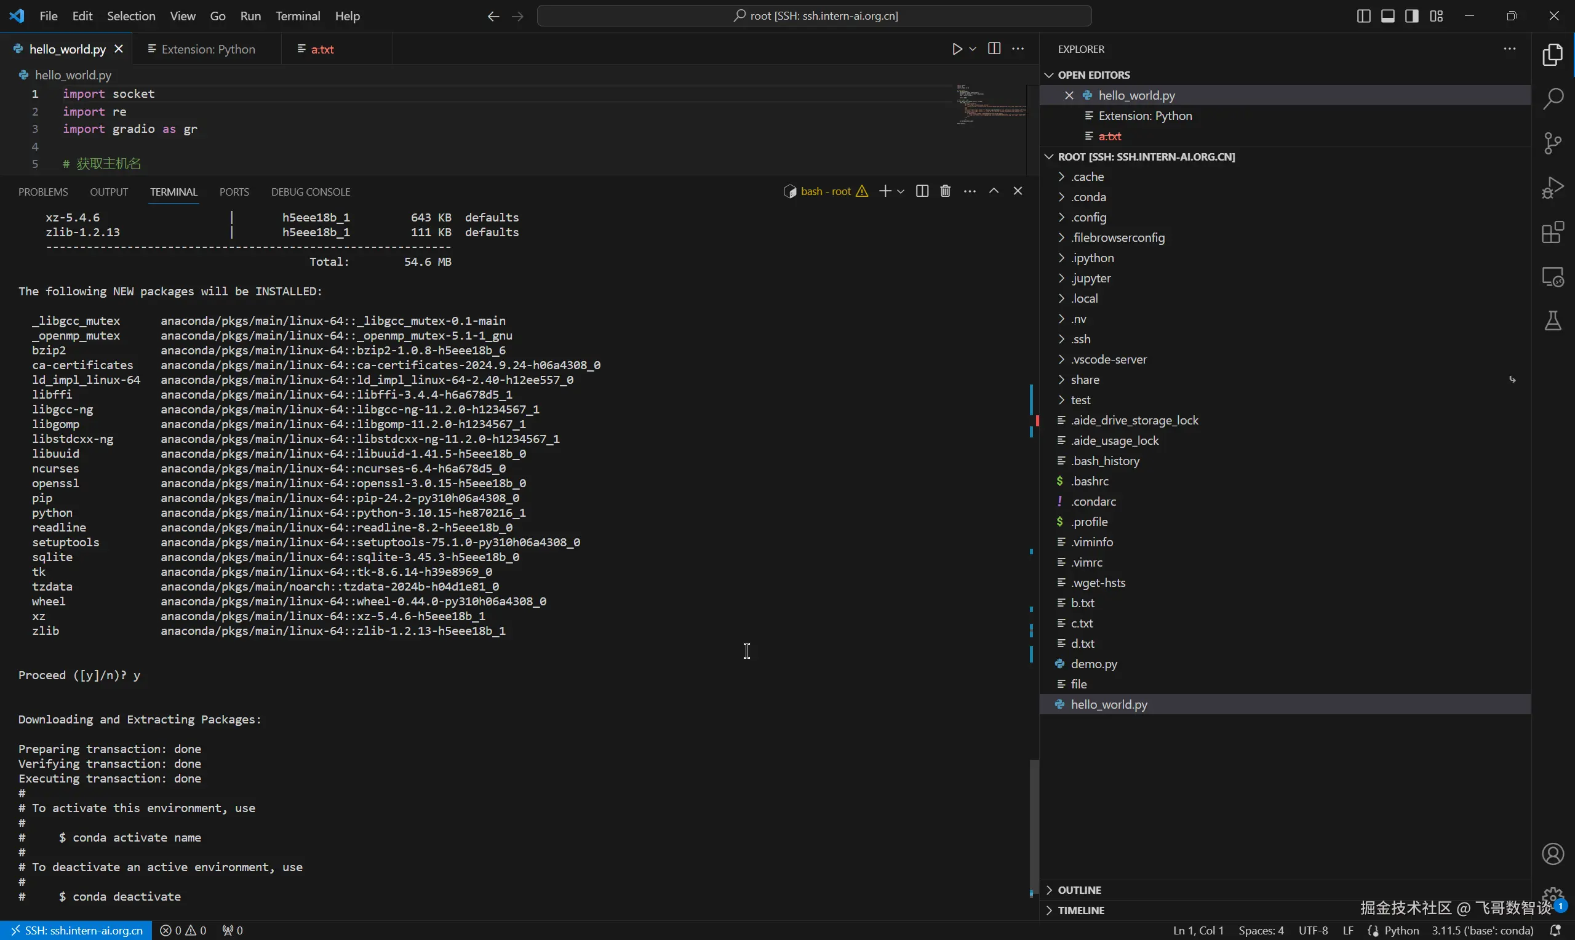Open the Testing flask view
The image size is (1575, 940).
pos(1553,321)
